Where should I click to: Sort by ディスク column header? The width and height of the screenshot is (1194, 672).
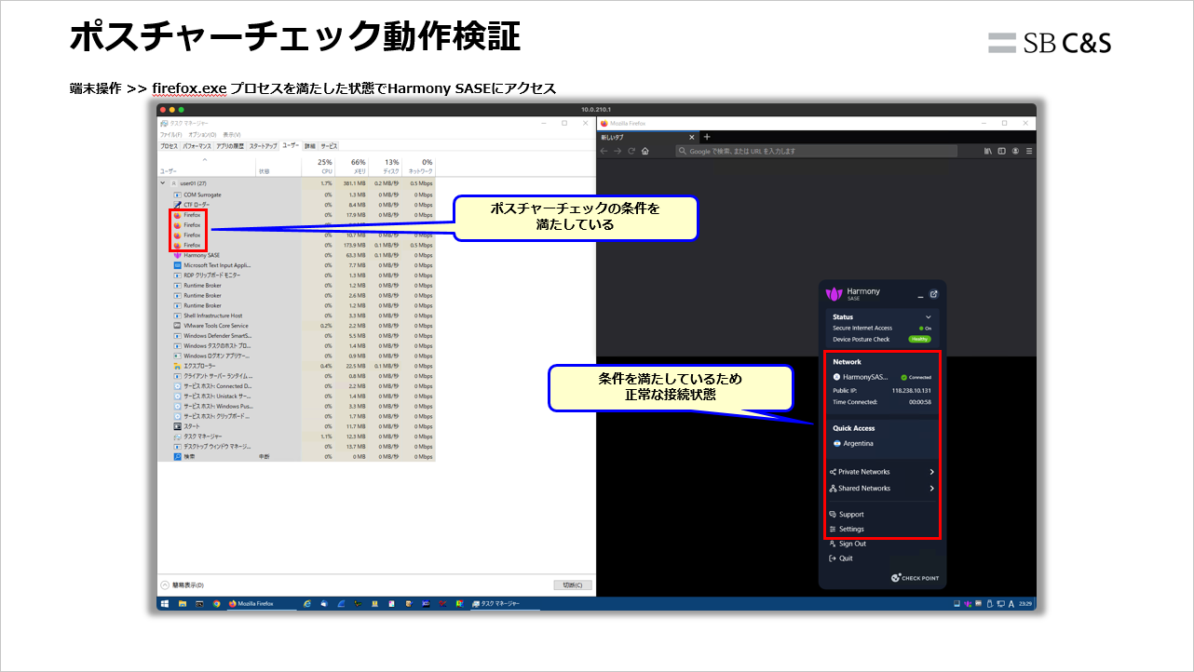point(385,166)
